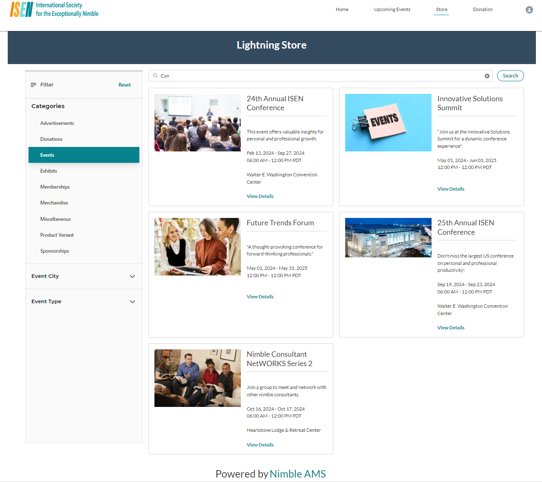Select the Merchandise category
This screenshot has height=482, width=542.
54,203
